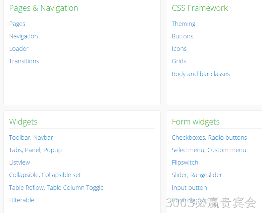
Task: Select the Form widgets heading
Action: click(x=196, y=122)
